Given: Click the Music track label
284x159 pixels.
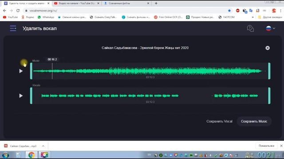Looking at the screenshot, I should coord(36,61).
